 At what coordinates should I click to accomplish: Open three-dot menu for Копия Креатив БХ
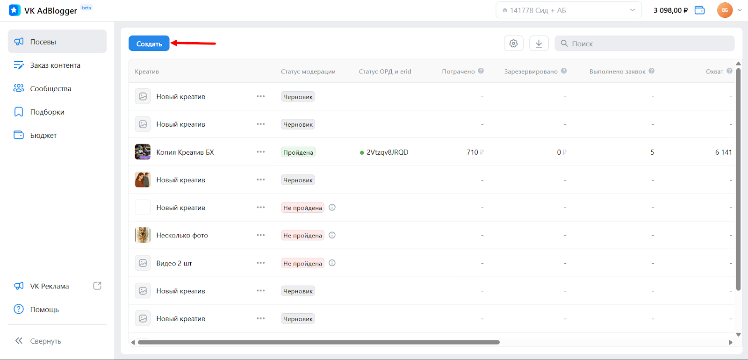[x=260, y=152]
